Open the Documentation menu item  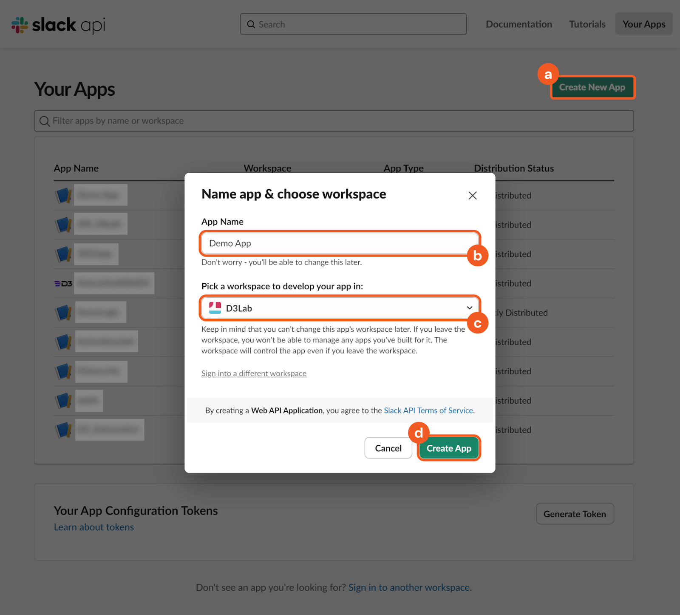(x=518, y=24)
